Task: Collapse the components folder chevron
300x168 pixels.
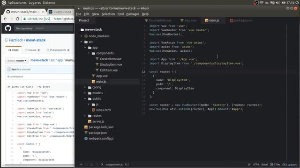Action: click(89, 53)
